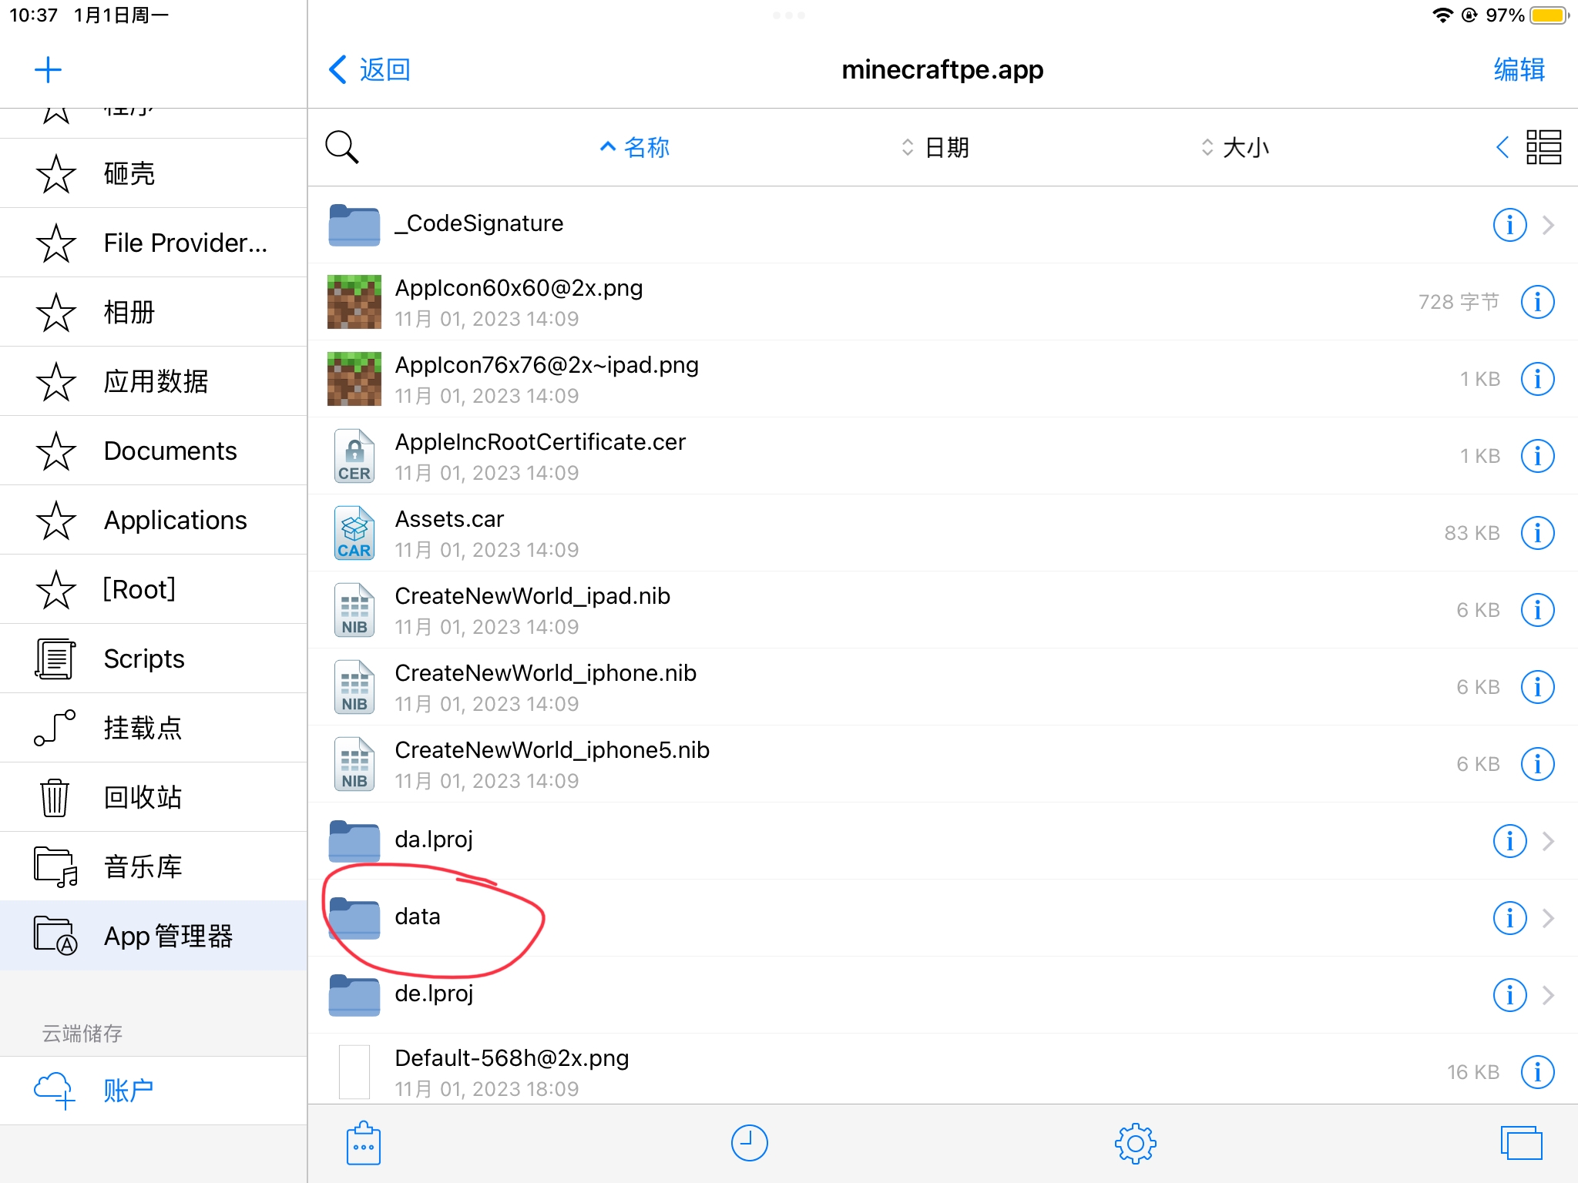1578x1183 pixels.
Task: Open the File Provider... sidebar item
Action: pyautogui.click(x=154, y=243)
